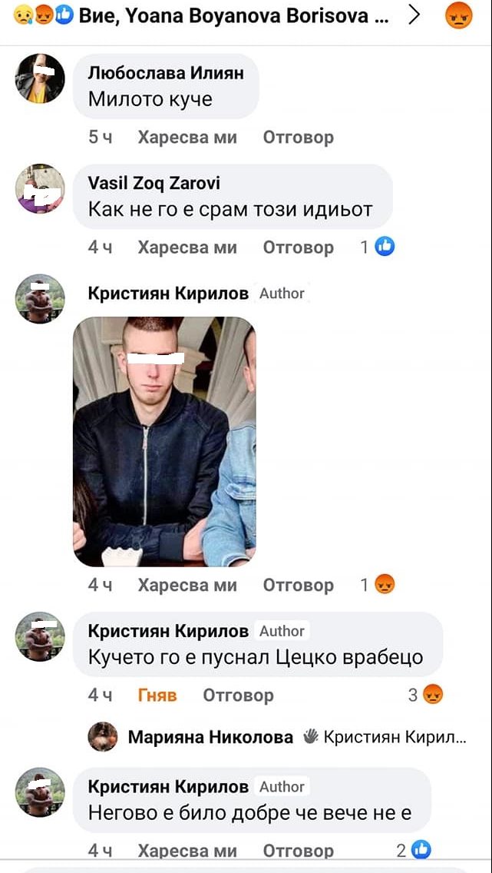Viewport: 492px width, 873px height.
Task: Click the like count icon on Vasil's comment
Action: (x=385, y=246)
